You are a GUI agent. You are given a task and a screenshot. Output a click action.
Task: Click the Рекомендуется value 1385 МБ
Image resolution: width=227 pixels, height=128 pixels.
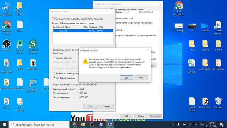[83, 93]
